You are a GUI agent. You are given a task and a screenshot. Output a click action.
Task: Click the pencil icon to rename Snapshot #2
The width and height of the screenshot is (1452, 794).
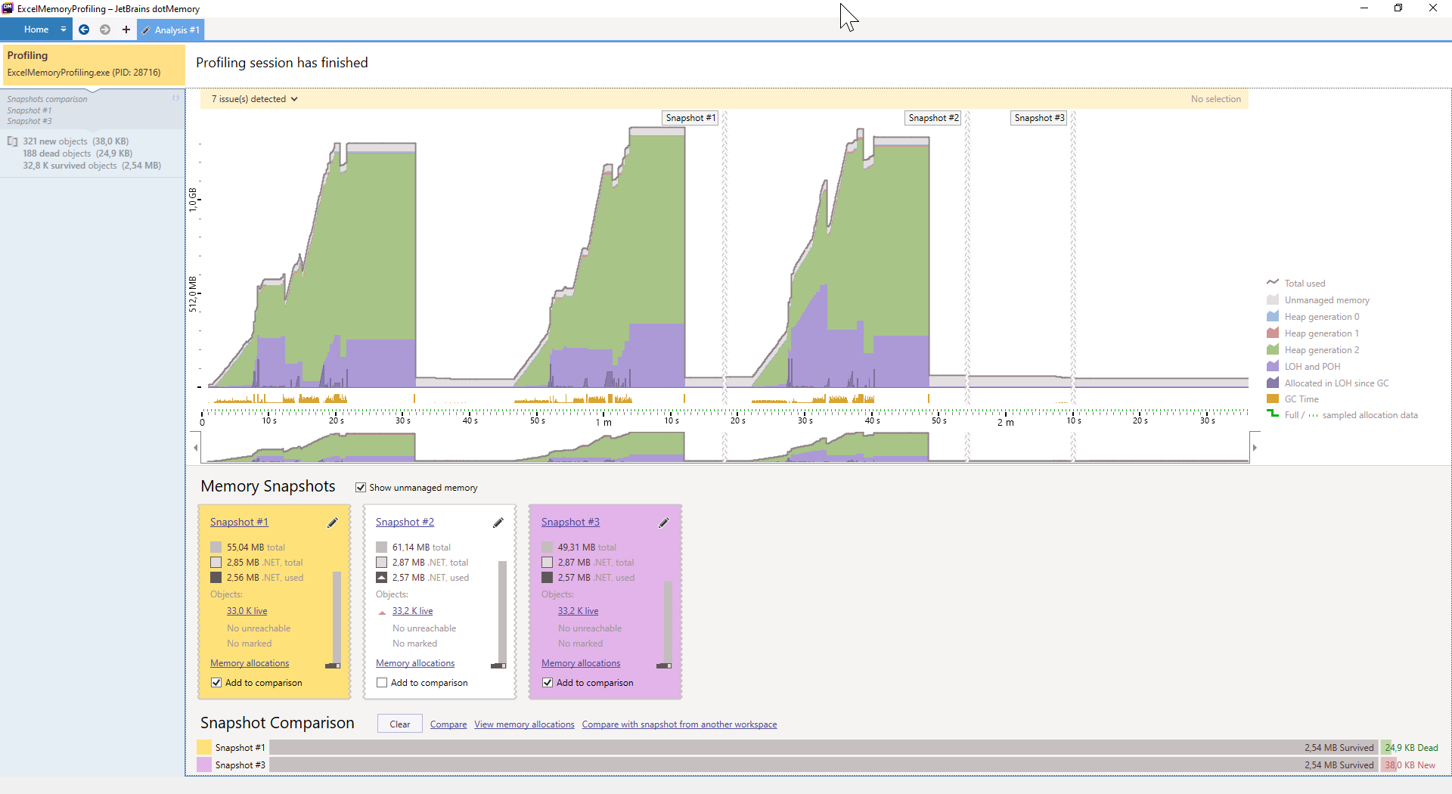tap(498, 523)
